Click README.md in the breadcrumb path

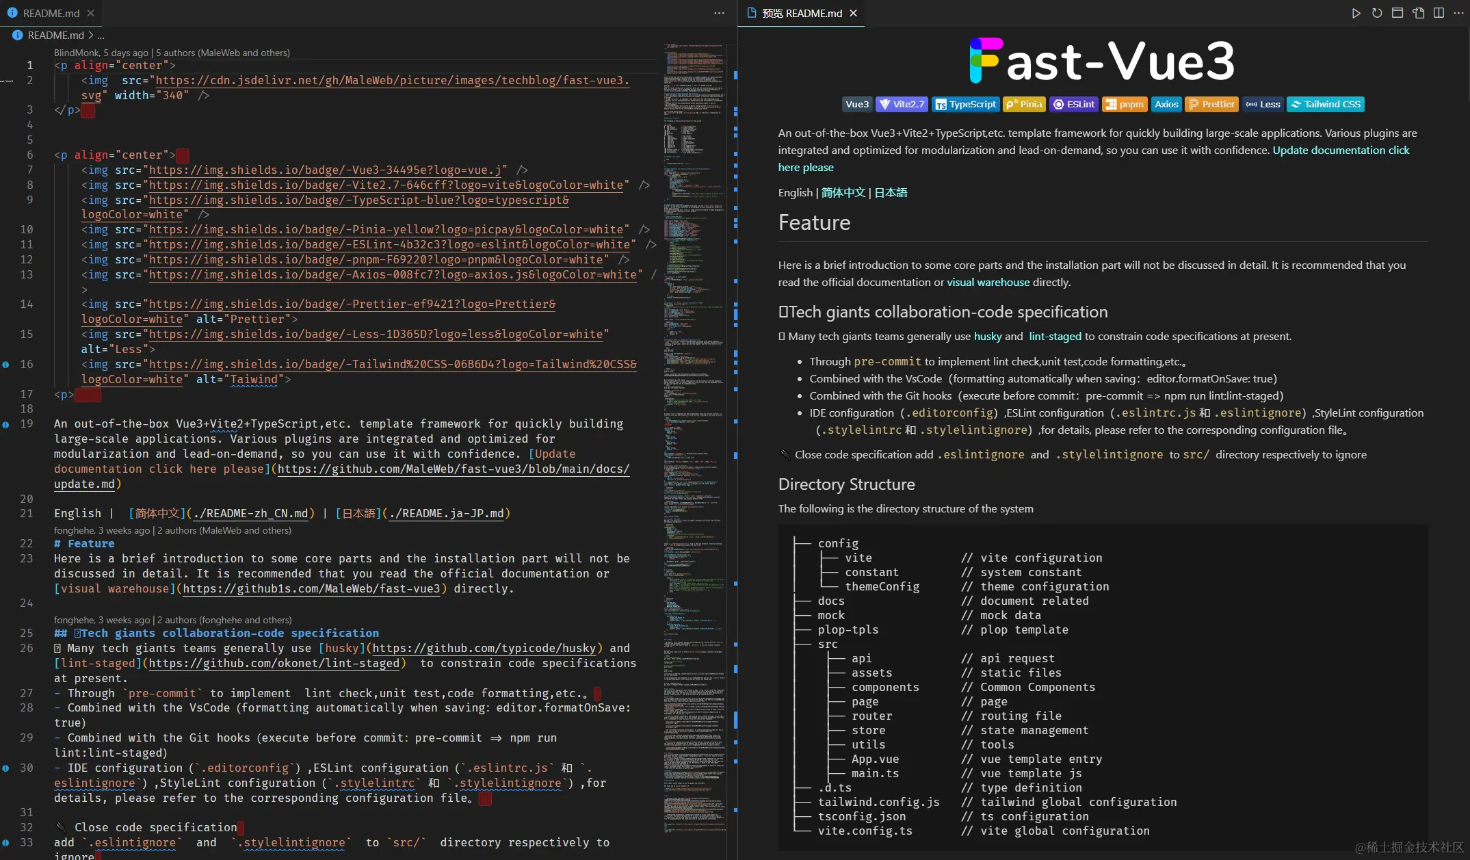pos(55,36)
